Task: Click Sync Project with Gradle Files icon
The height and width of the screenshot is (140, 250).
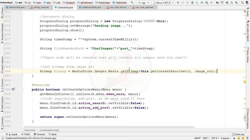Action: [x=227, y=3]
